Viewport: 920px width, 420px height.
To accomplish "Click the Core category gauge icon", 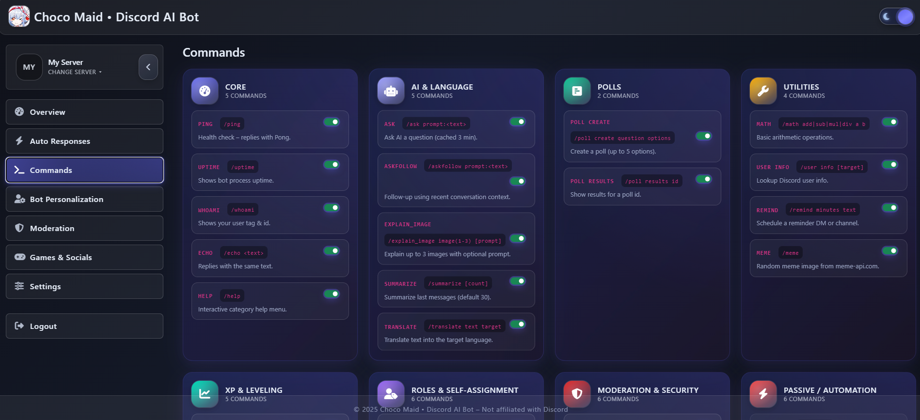I will pos(205,91).
